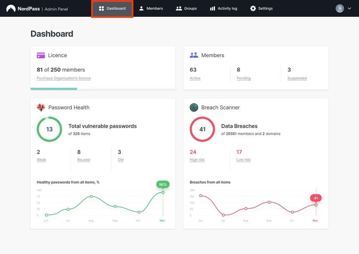Screen dimensions: 359x254
Task: Click the Password Health heart icon
Action: pyautogui.click(x=41, y=107)
